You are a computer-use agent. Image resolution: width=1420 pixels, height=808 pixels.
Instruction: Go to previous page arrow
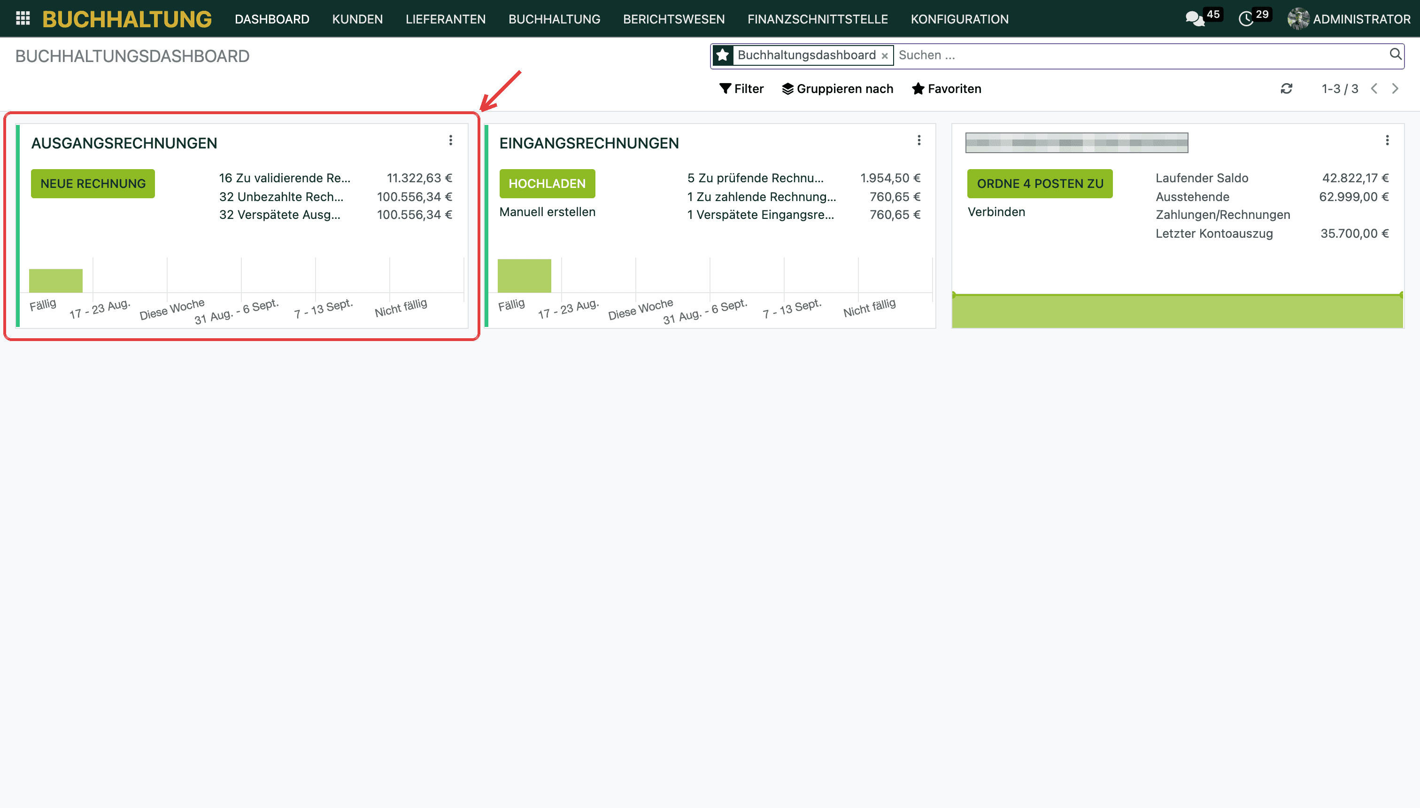click(x=1374, y=89)
